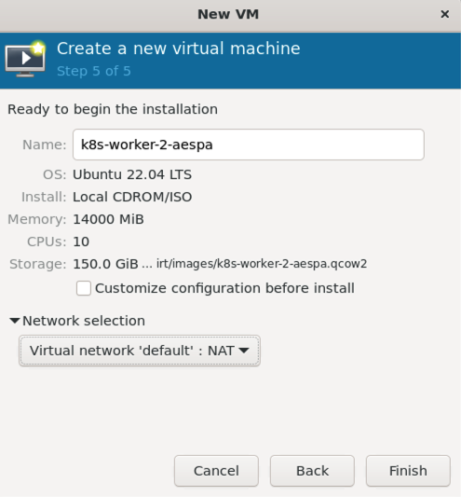Viewport: 461px width, 497px height.
Task: Click the 'Create a new virtual machine' heading
Action: point(179,48)
